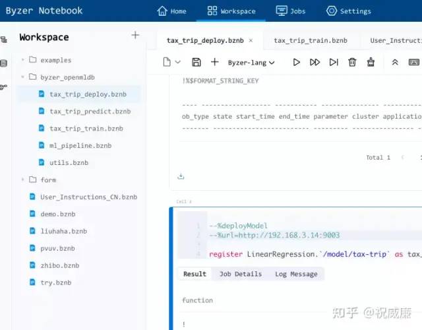Click the tax_trip_predict.bznb file icon
This screenshot has width=422, height=330.
tap(42, 111)
